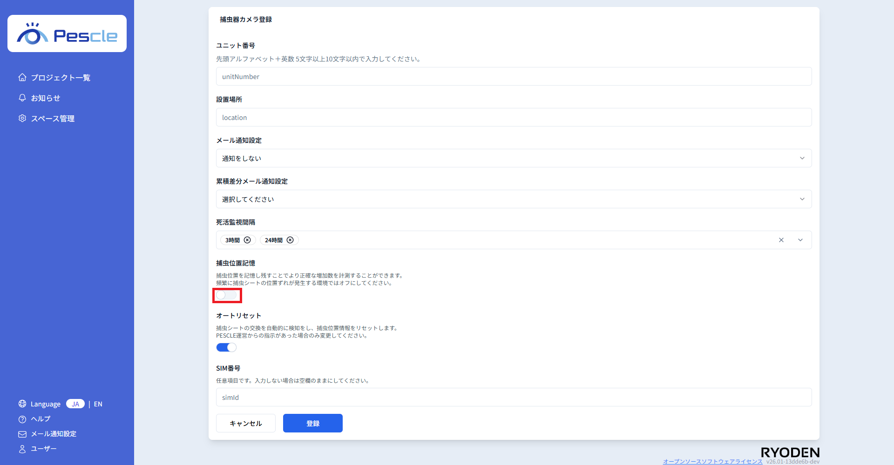The height and width of the screenshot is (465, 894).
Task: Click the question mark help icon
Action: (x=22, y=419)
